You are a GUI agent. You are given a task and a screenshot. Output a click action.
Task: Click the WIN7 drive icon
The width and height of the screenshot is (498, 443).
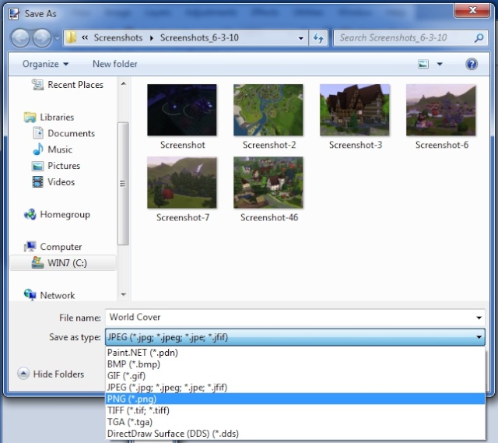click(x=37, y=262)
